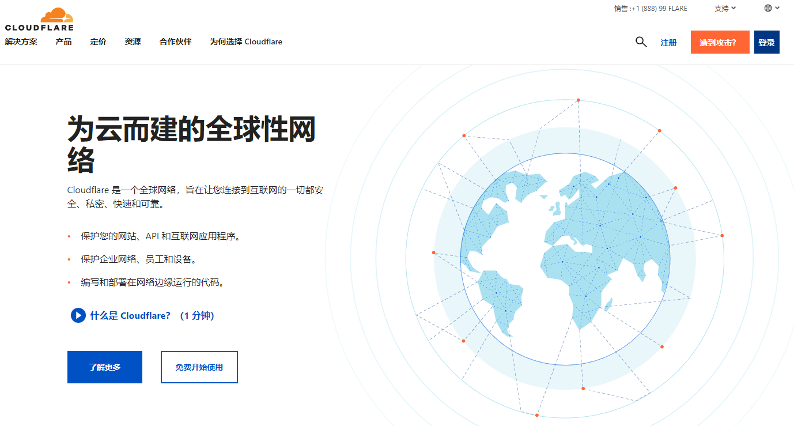
Task: Click the 注册 link
Action: pyautogui.click(x=668, y=43)
